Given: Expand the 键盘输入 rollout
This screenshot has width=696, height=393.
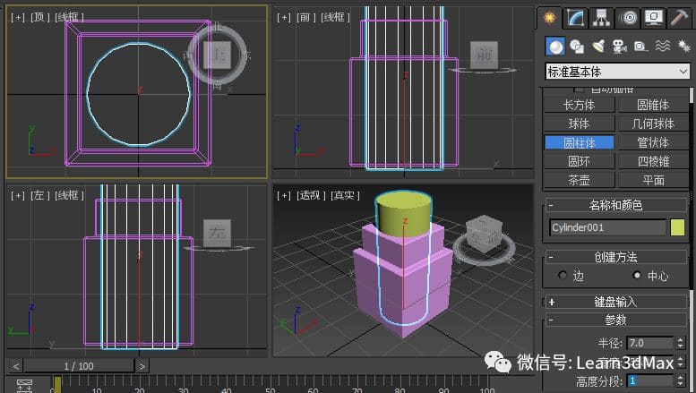Looking at the screenshot, I should coord(615,302).
